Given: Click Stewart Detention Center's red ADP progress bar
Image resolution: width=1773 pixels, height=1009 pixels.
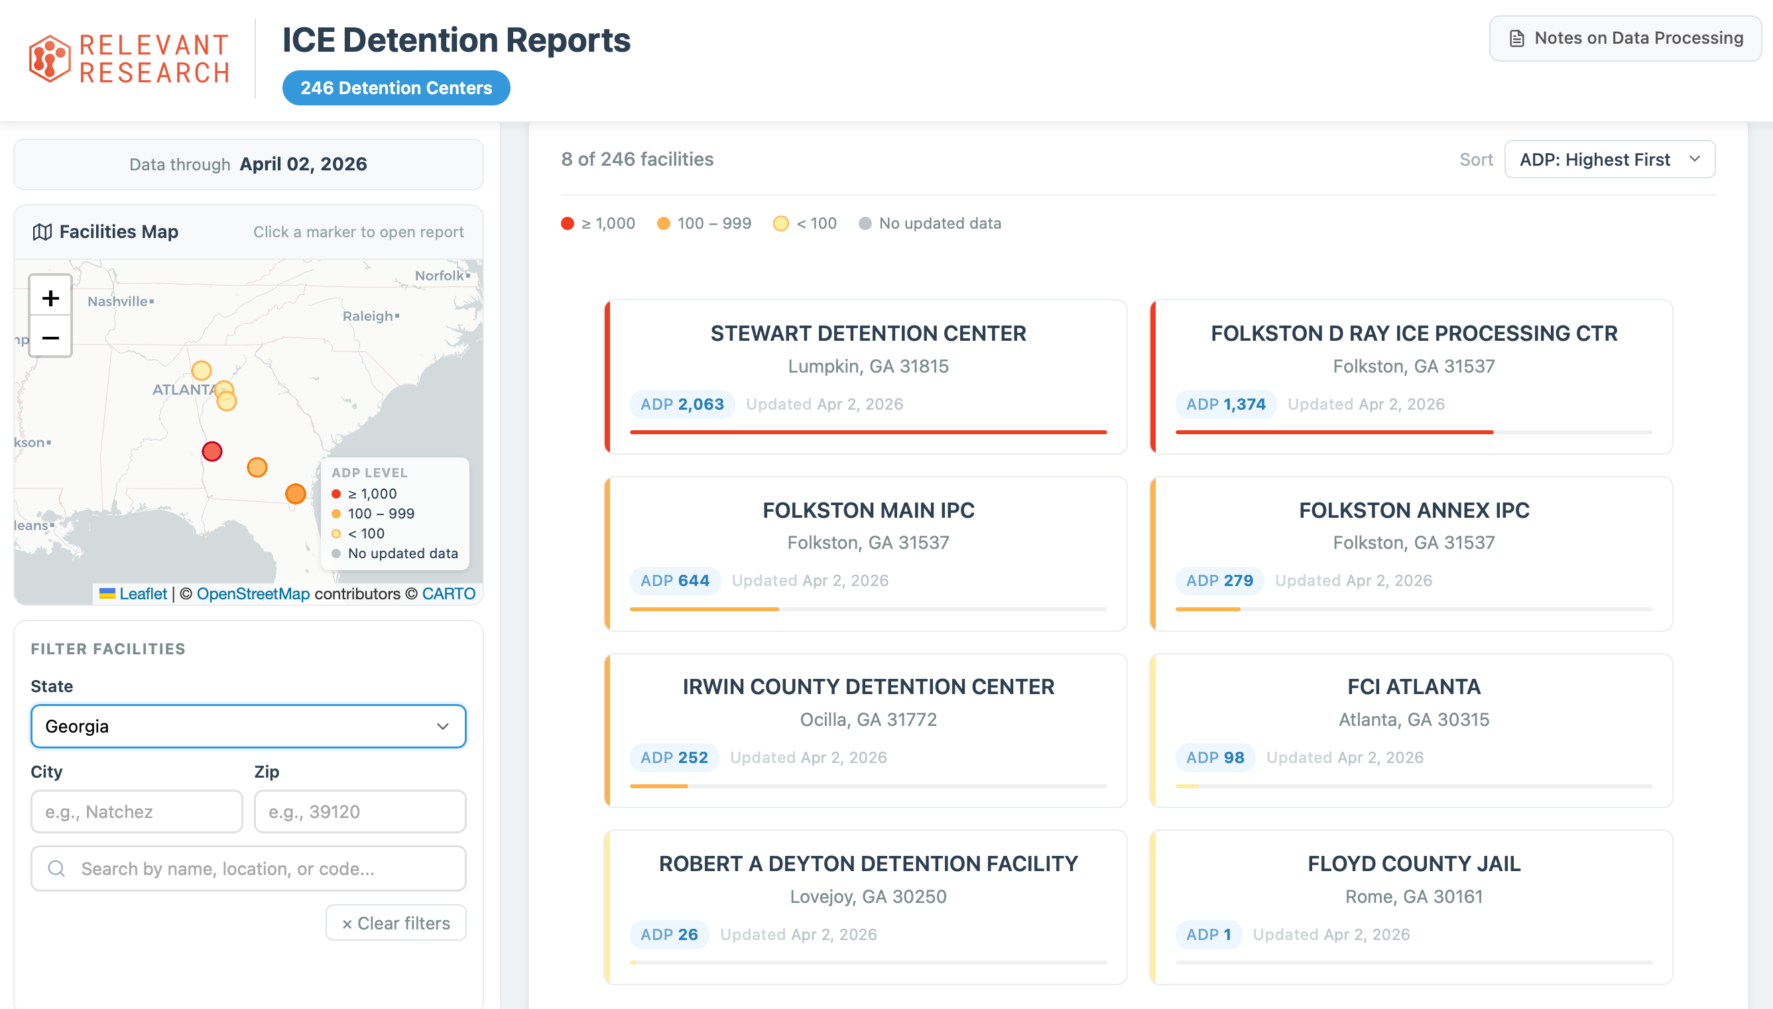Looking at the screenshot, I should click(x=868, y=432).
